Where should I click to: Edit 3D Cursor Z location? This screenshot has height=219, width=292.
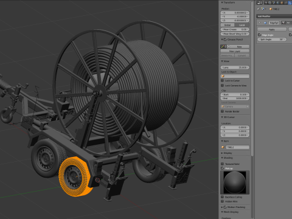235,135
